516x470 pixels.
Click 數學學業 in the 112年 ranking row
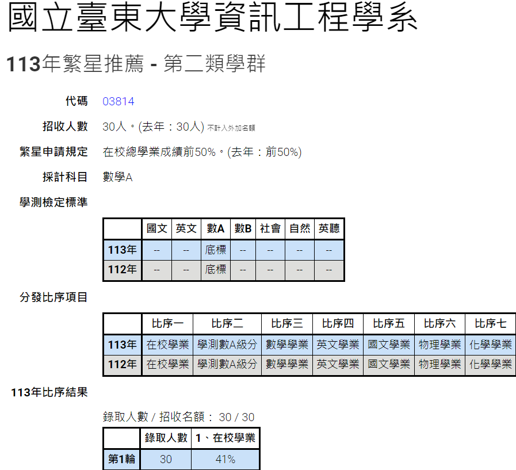(x=287, y=364)
